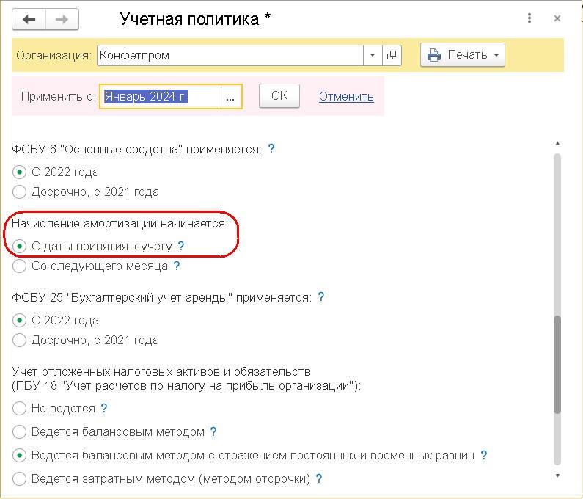Screen dimensions: 583x499
Task: Open date picker with ellipsis button
Action: coord(231,97)
